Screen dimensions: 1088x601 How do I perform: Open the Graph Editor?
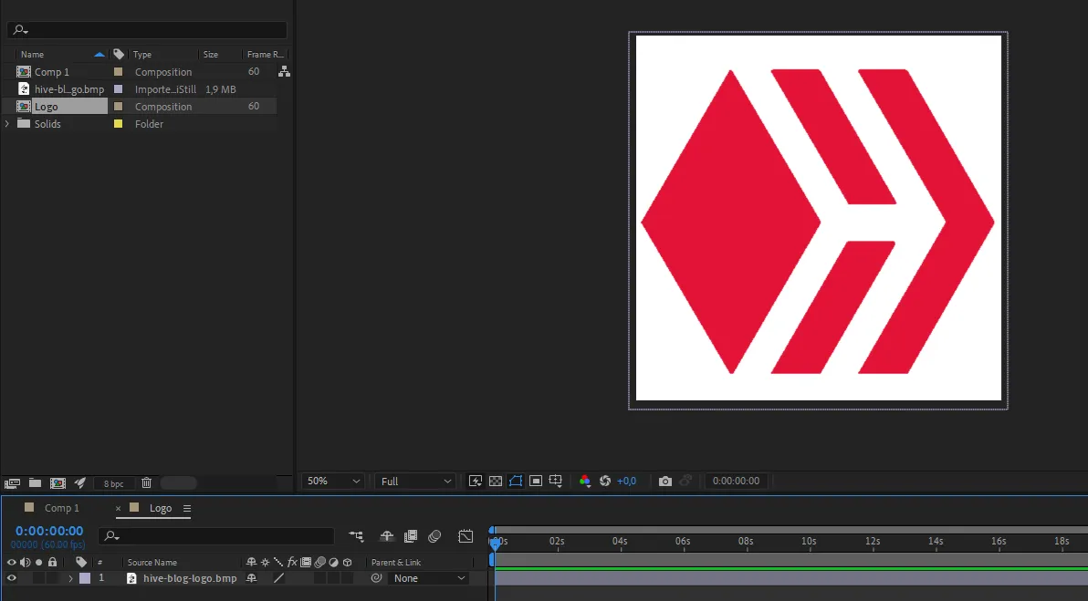pos(466,536)
